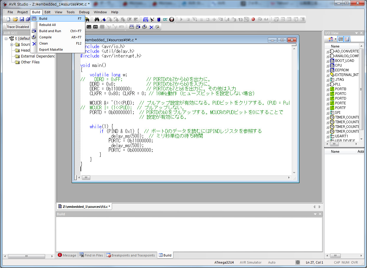Select the Clean entry in Build menu

(x=58, y=43)
